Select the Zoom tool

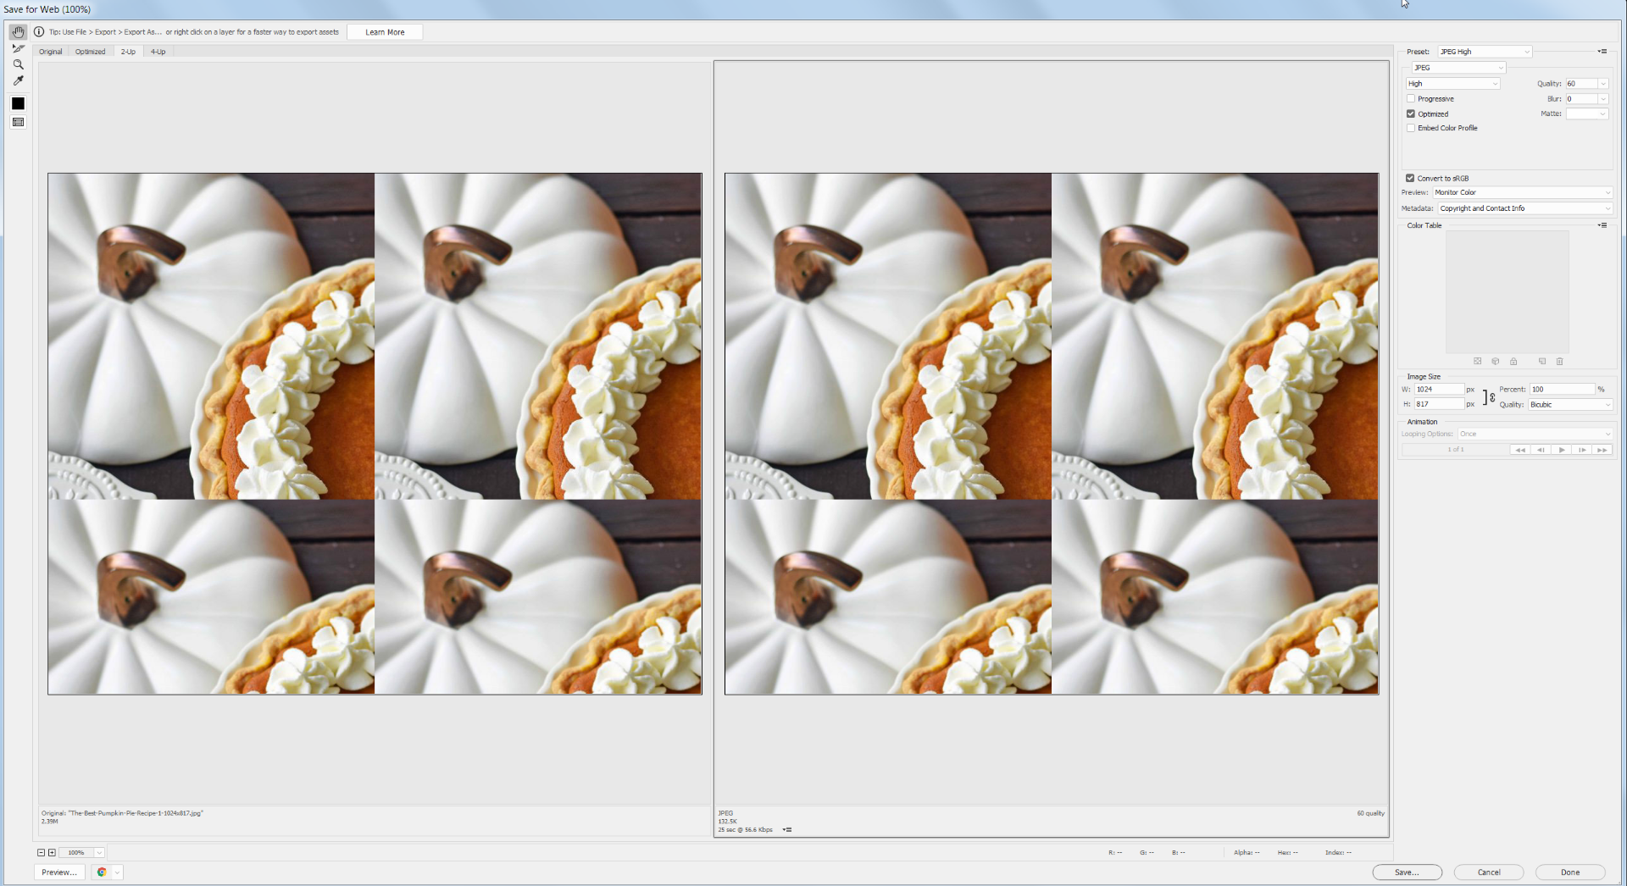pyautogui.click(x=18, y=64)
